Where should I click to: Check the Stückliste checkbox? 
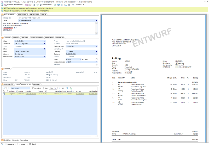click(x=96, y=59)
